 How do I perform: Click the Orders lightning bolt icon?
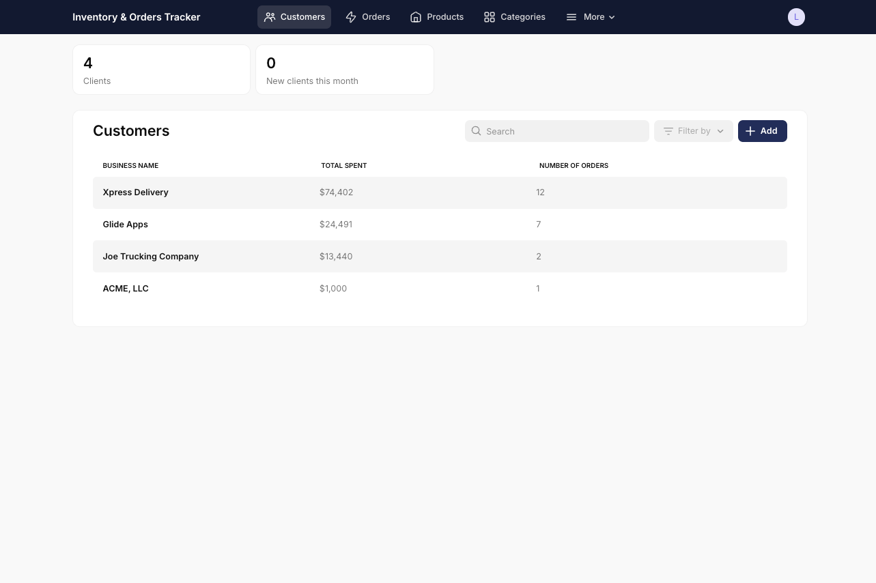click(x=351, y=17)
